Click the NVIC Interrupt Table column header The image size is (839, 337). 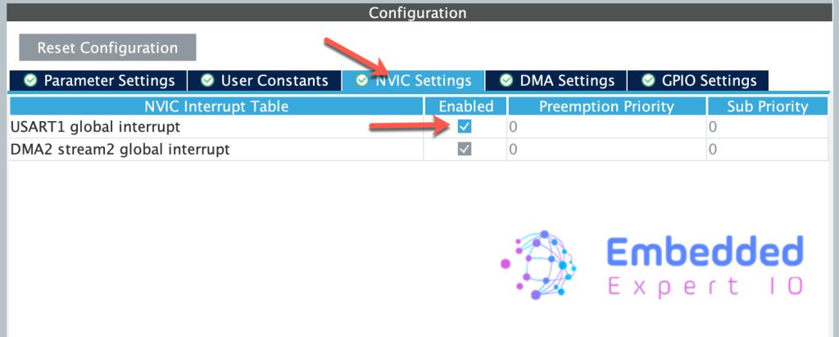coord(216,106)
